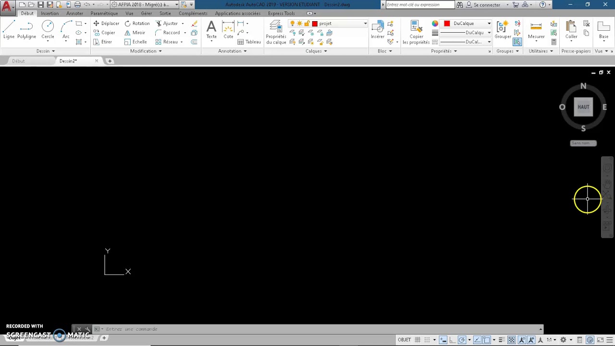The width and height of the screenshot is (615, 346).
Task: Click the help question mark button
Action: point(543,4)
